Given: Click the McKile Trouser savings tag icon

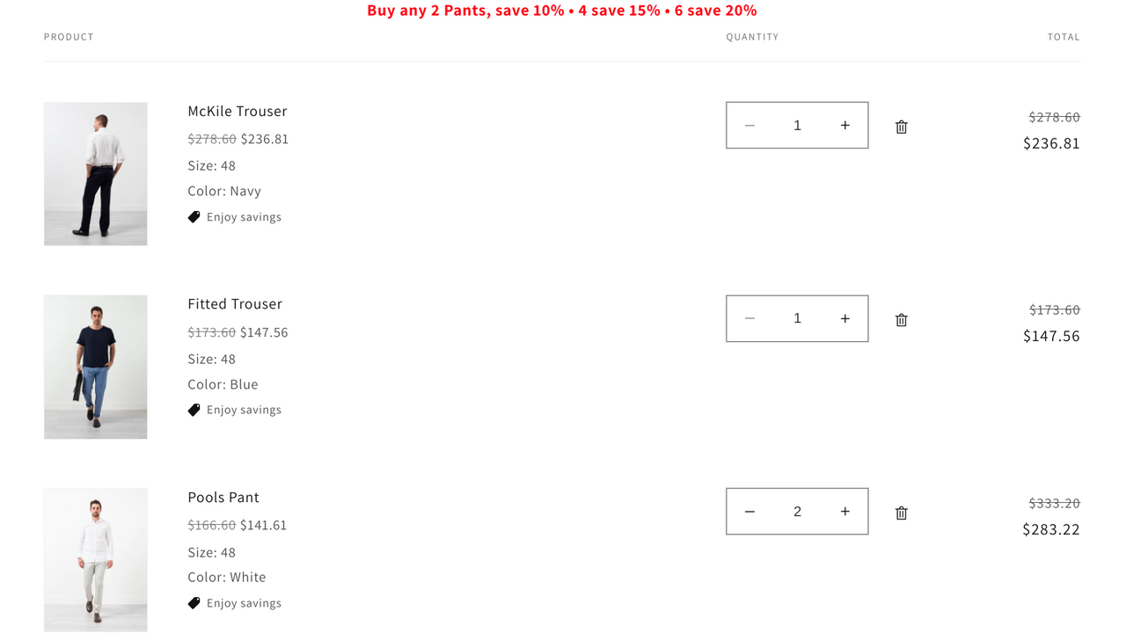Looking at the screenshot, I should 194,217.
